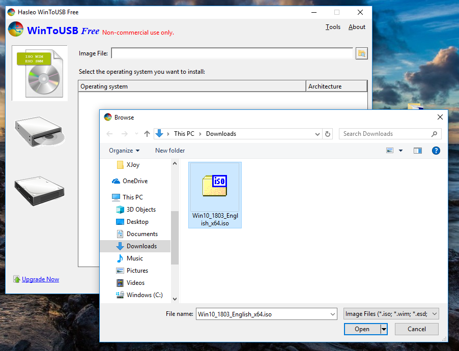Image resolution: width=459 pixels, height=351 pixels.
Task: Click the Upgrade Now arrow icon
Action: click(x=17, y=279)
